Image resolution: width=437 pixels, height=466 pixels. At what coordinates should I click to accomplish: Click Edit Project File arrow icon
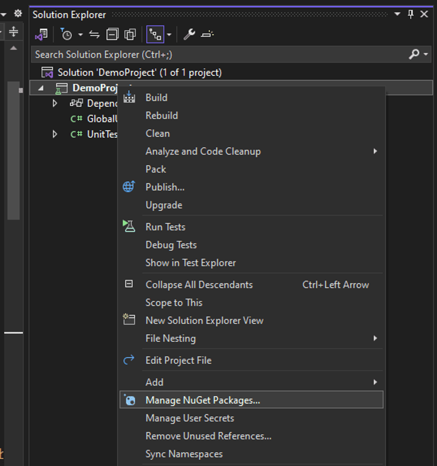[129, 360]
